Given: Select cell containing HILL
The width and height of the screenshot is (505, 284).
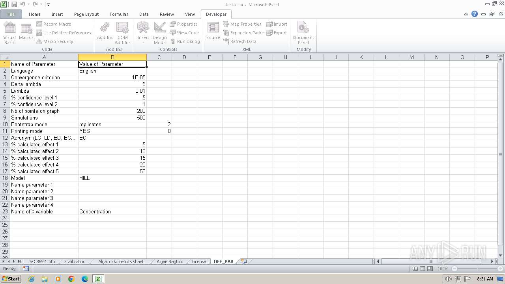Looking at the screenshot, I should tap(112, 178).
